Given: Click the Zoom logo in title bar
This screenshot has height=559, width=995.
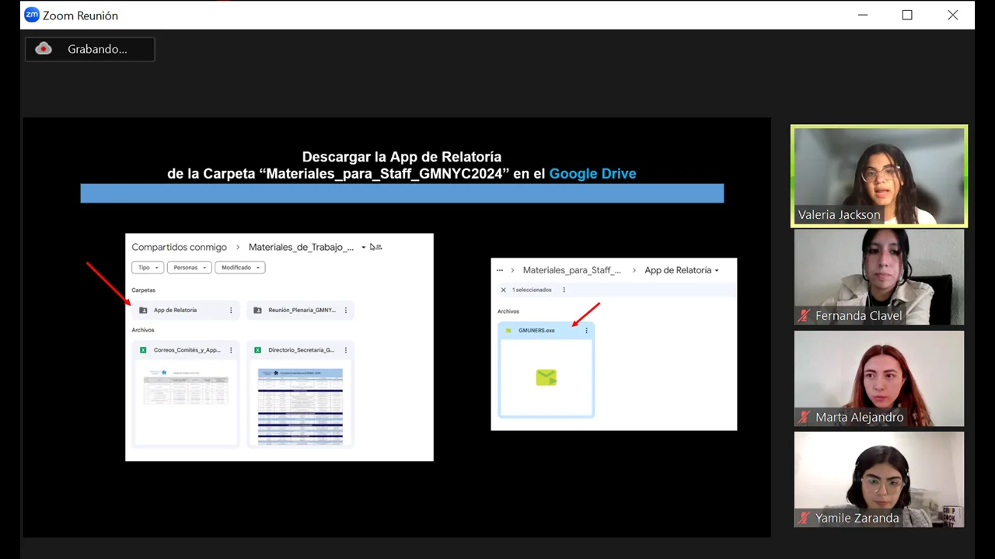Looking at the screenshot, I should point(32,15).
